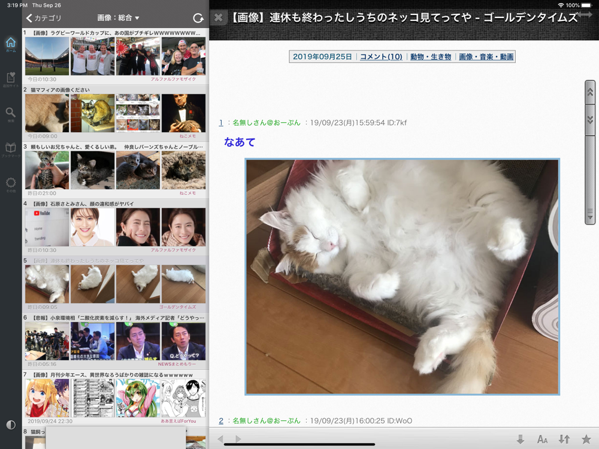Screen dimensions: 599x449
Task: Tap the scroll-to-bottom download arrow icon
Action: pyautogui.click(x=521, y=439)
